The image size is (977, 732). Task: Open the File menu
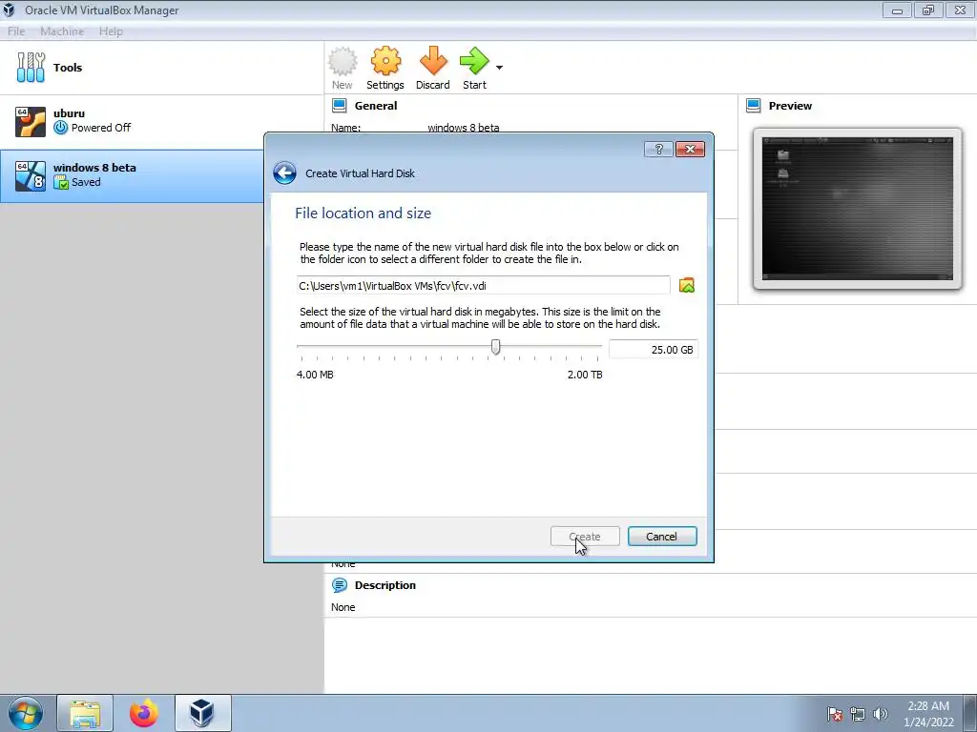coord(16,31)
